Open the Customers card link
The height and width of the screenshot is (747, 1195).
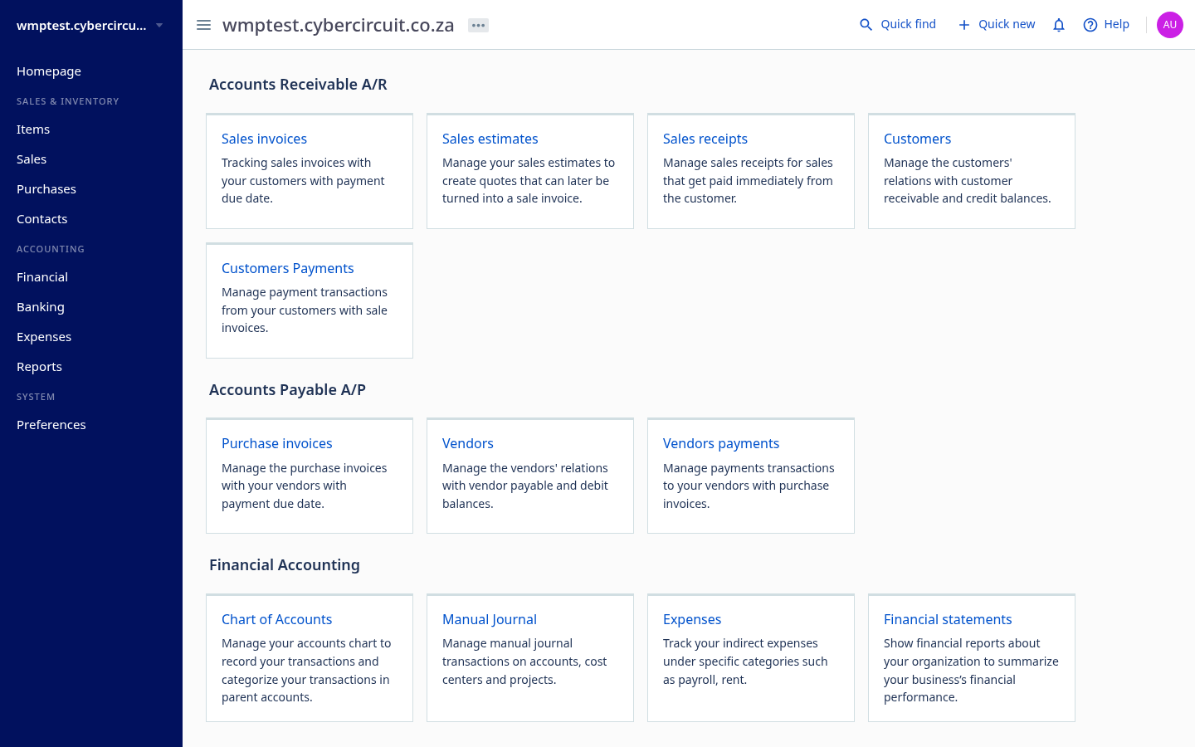[917, 139]
